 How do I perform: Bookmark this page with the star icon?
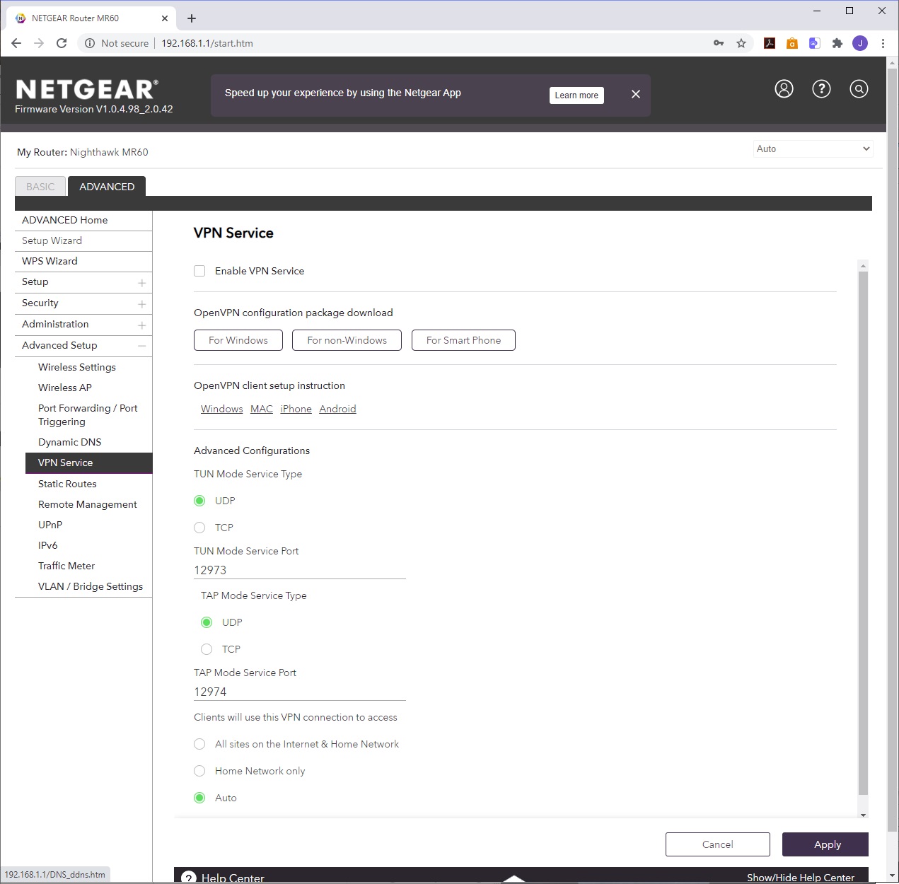click(x=741, y=43)
